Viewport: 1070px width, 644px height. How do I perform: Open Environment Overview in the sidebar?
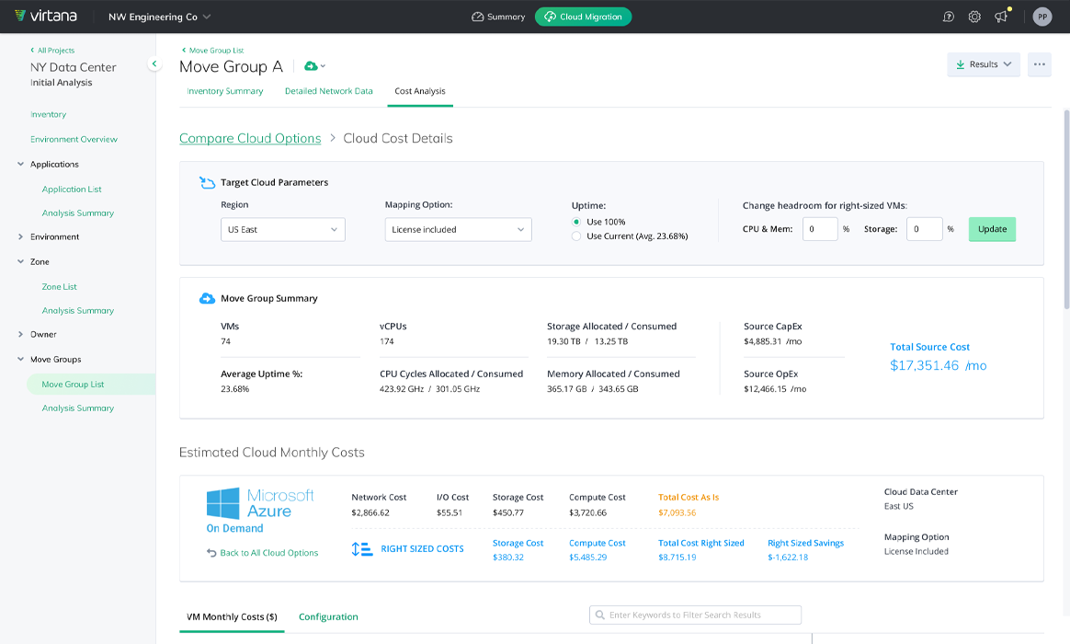coord(74,139)
